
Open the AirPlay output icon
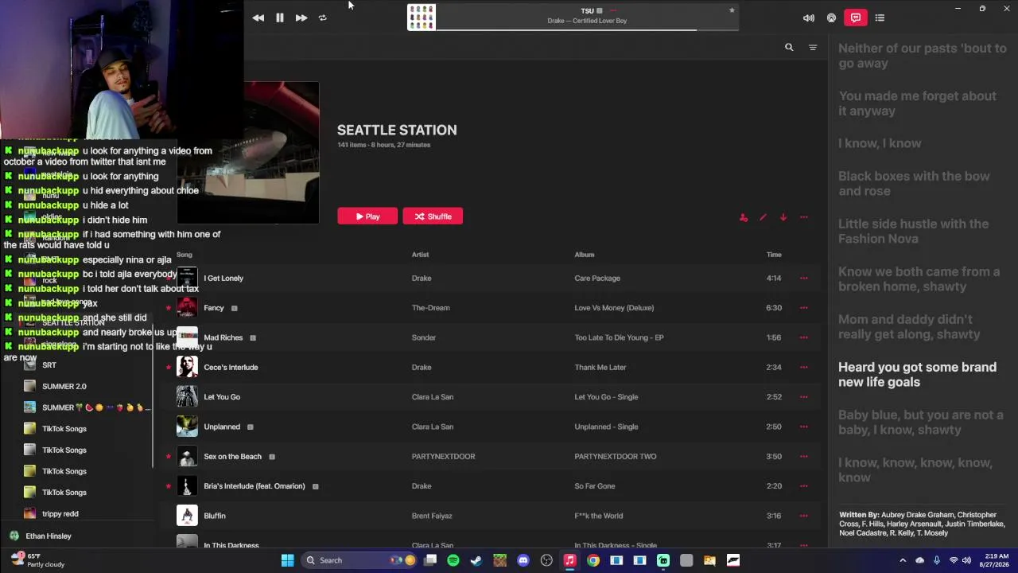(x=832, y=18)
